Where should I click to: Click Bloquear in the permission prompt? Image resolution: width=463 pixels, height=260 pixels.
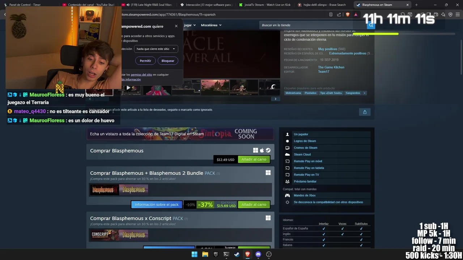tap(168, 61)
